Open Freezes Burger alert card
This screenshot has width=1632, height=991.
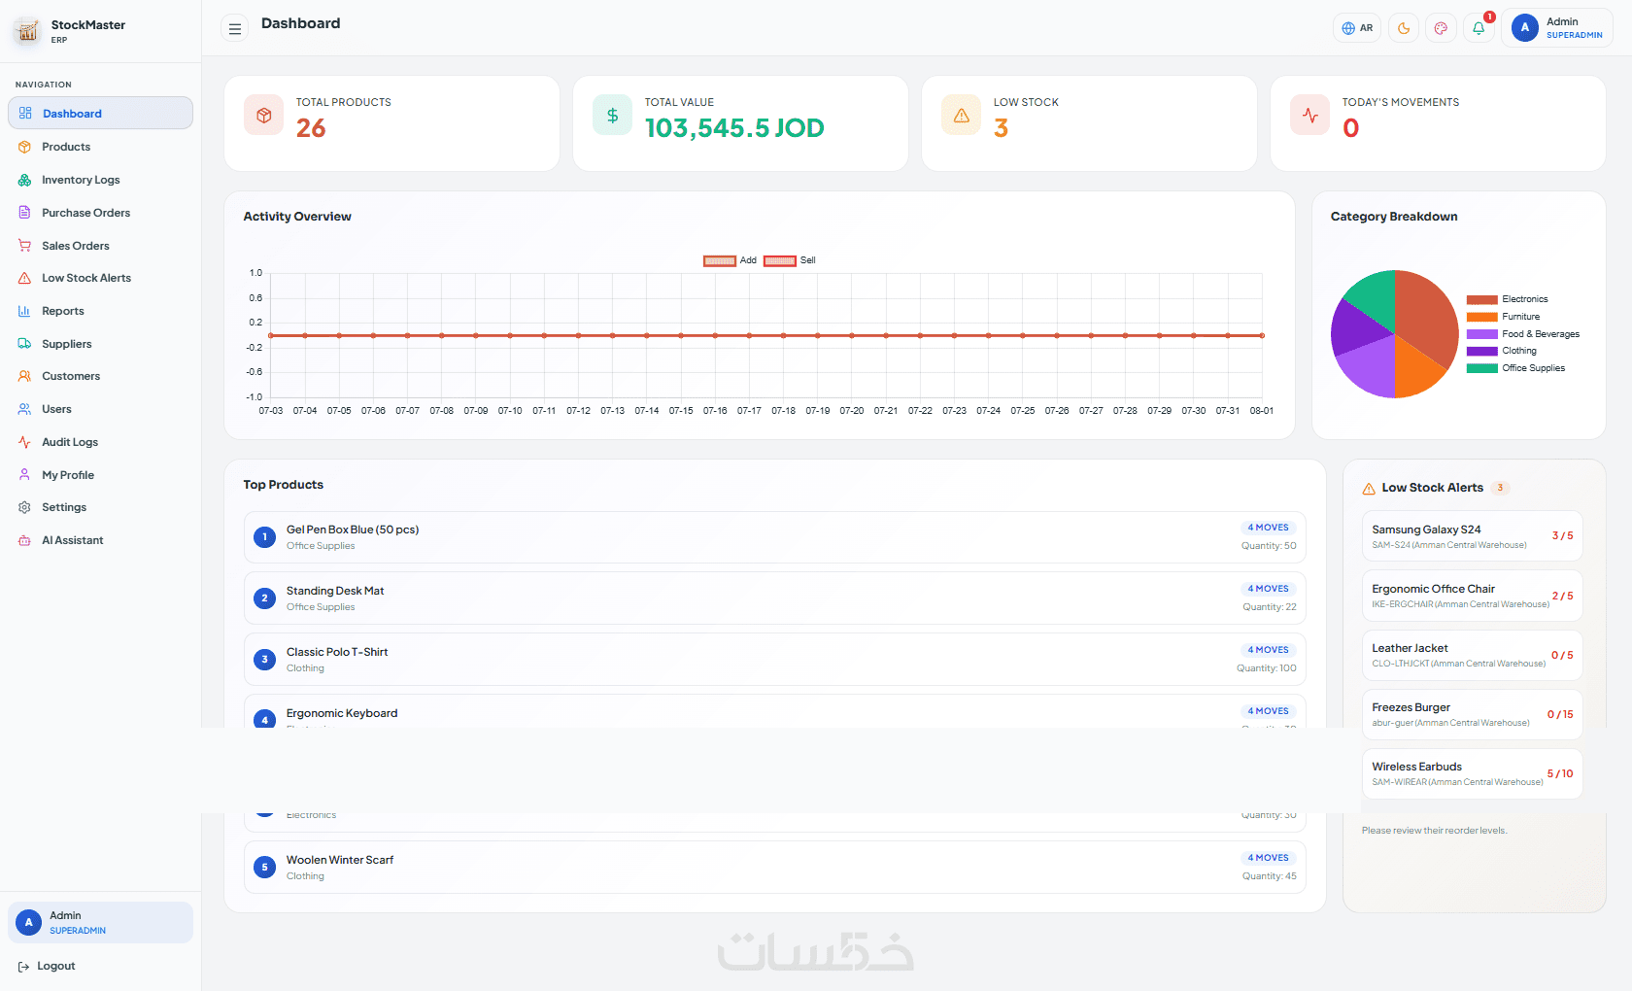pyautogui.click(x=1472, y=714)
